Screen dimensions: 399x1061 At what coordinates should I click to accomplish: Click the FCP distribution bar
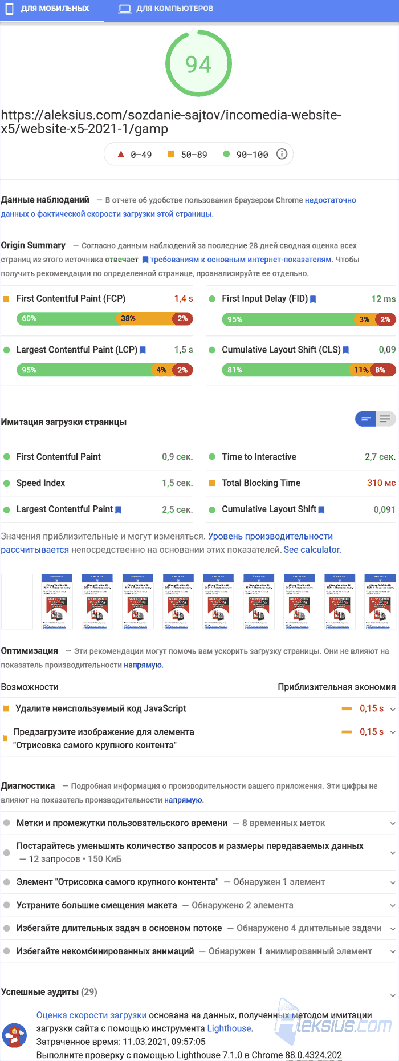tap(105, 319)
